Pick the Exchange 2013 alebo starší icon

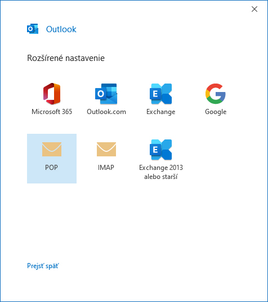pos(160,150)
